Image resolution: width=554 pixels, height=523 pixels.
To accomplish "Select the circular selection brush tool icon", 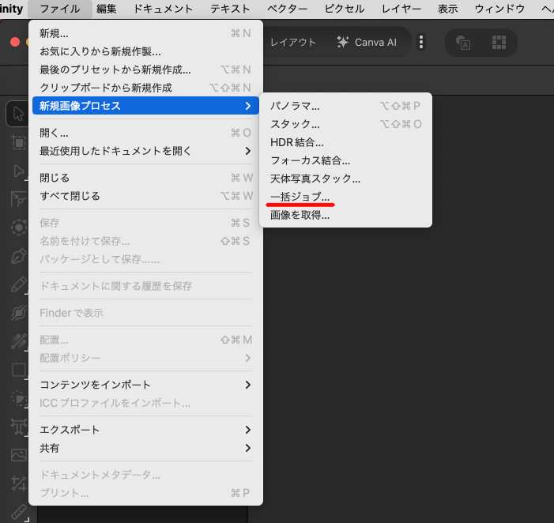I will coord(18,228).
